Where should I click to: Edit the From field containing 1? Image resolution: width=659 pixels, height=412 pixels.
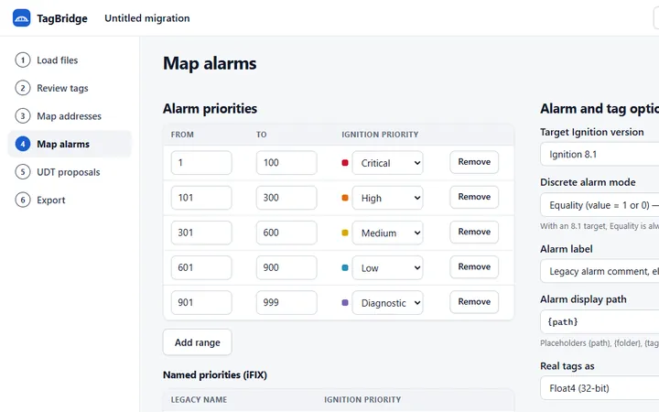click(x=201, y=163)
